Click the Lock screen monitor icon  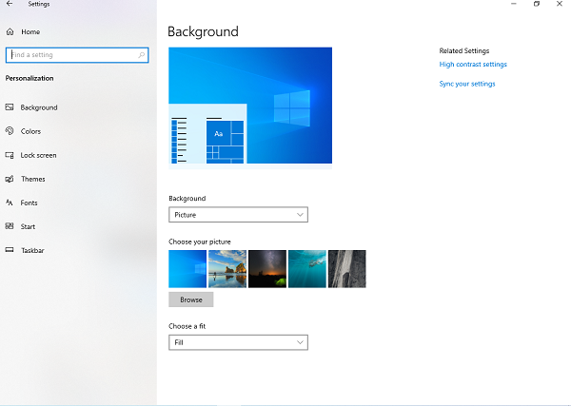tap(10, 155)
